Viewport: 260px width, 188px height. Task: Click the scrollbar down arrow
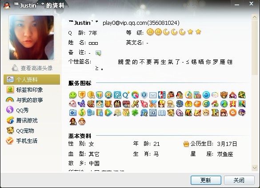pyautogui.click(x=255, y=168)
